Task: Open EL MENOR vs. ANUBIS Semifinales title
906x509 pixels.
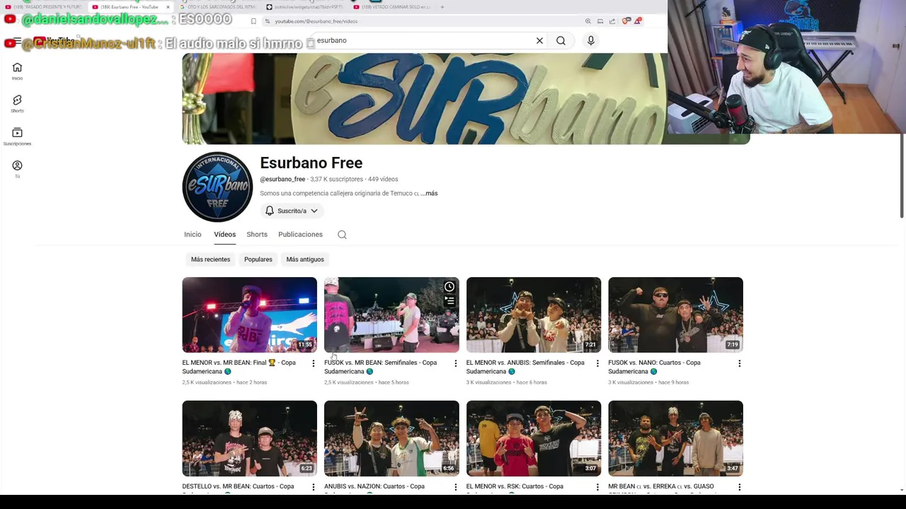Action: 525,367
